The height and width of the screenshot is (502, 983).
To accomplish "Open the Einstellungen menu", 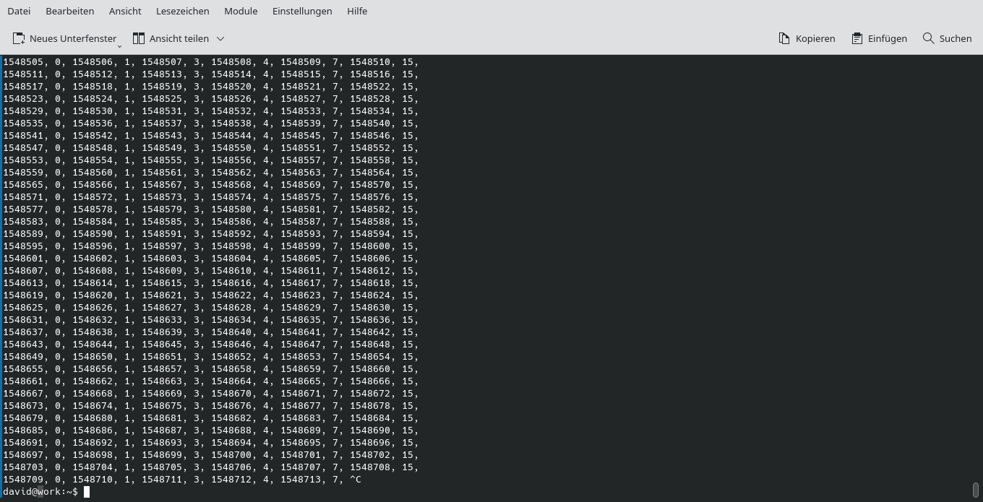I will 301,11.
